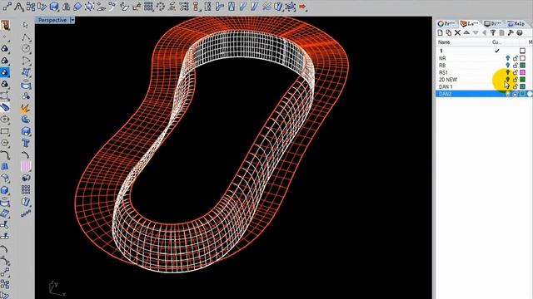533x299 pixels.
Task: Delete layer with the X icon
Action: (457, 32)
